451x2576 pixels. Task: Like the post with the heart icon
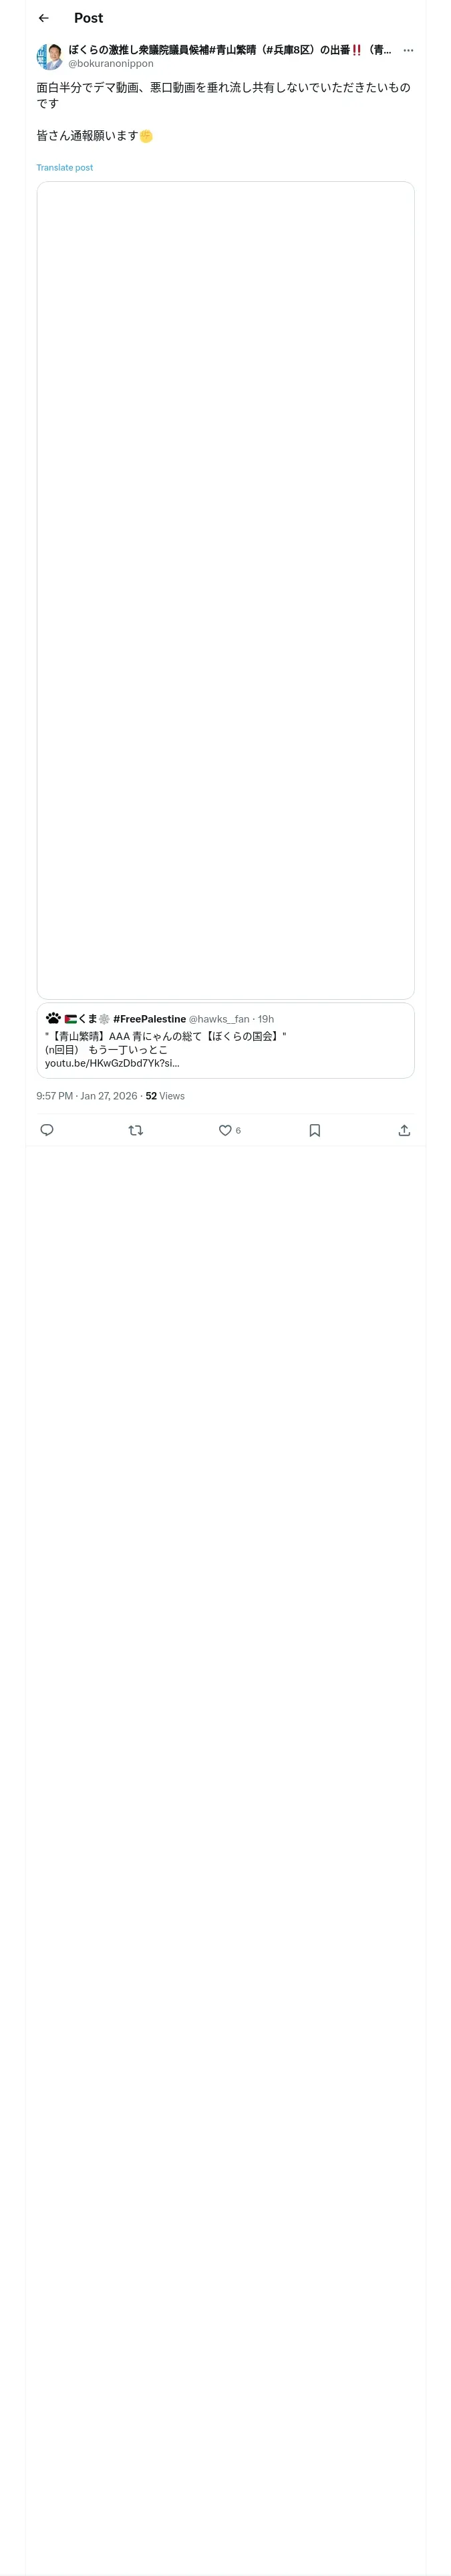[225, 1130]
